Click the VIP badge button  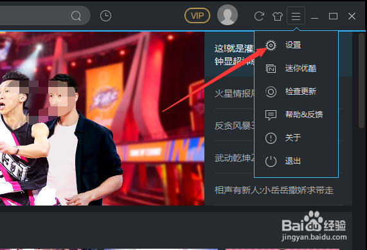(197, 15)
